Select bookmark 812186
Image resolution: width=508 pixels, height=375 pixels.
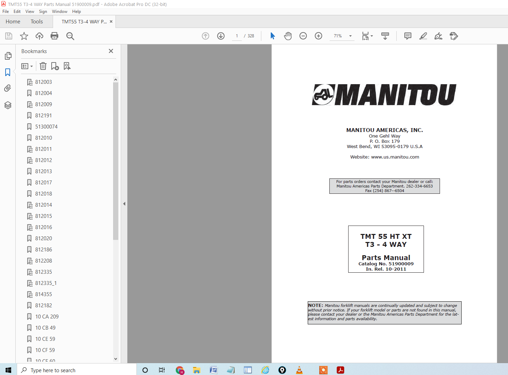[44, 250]
